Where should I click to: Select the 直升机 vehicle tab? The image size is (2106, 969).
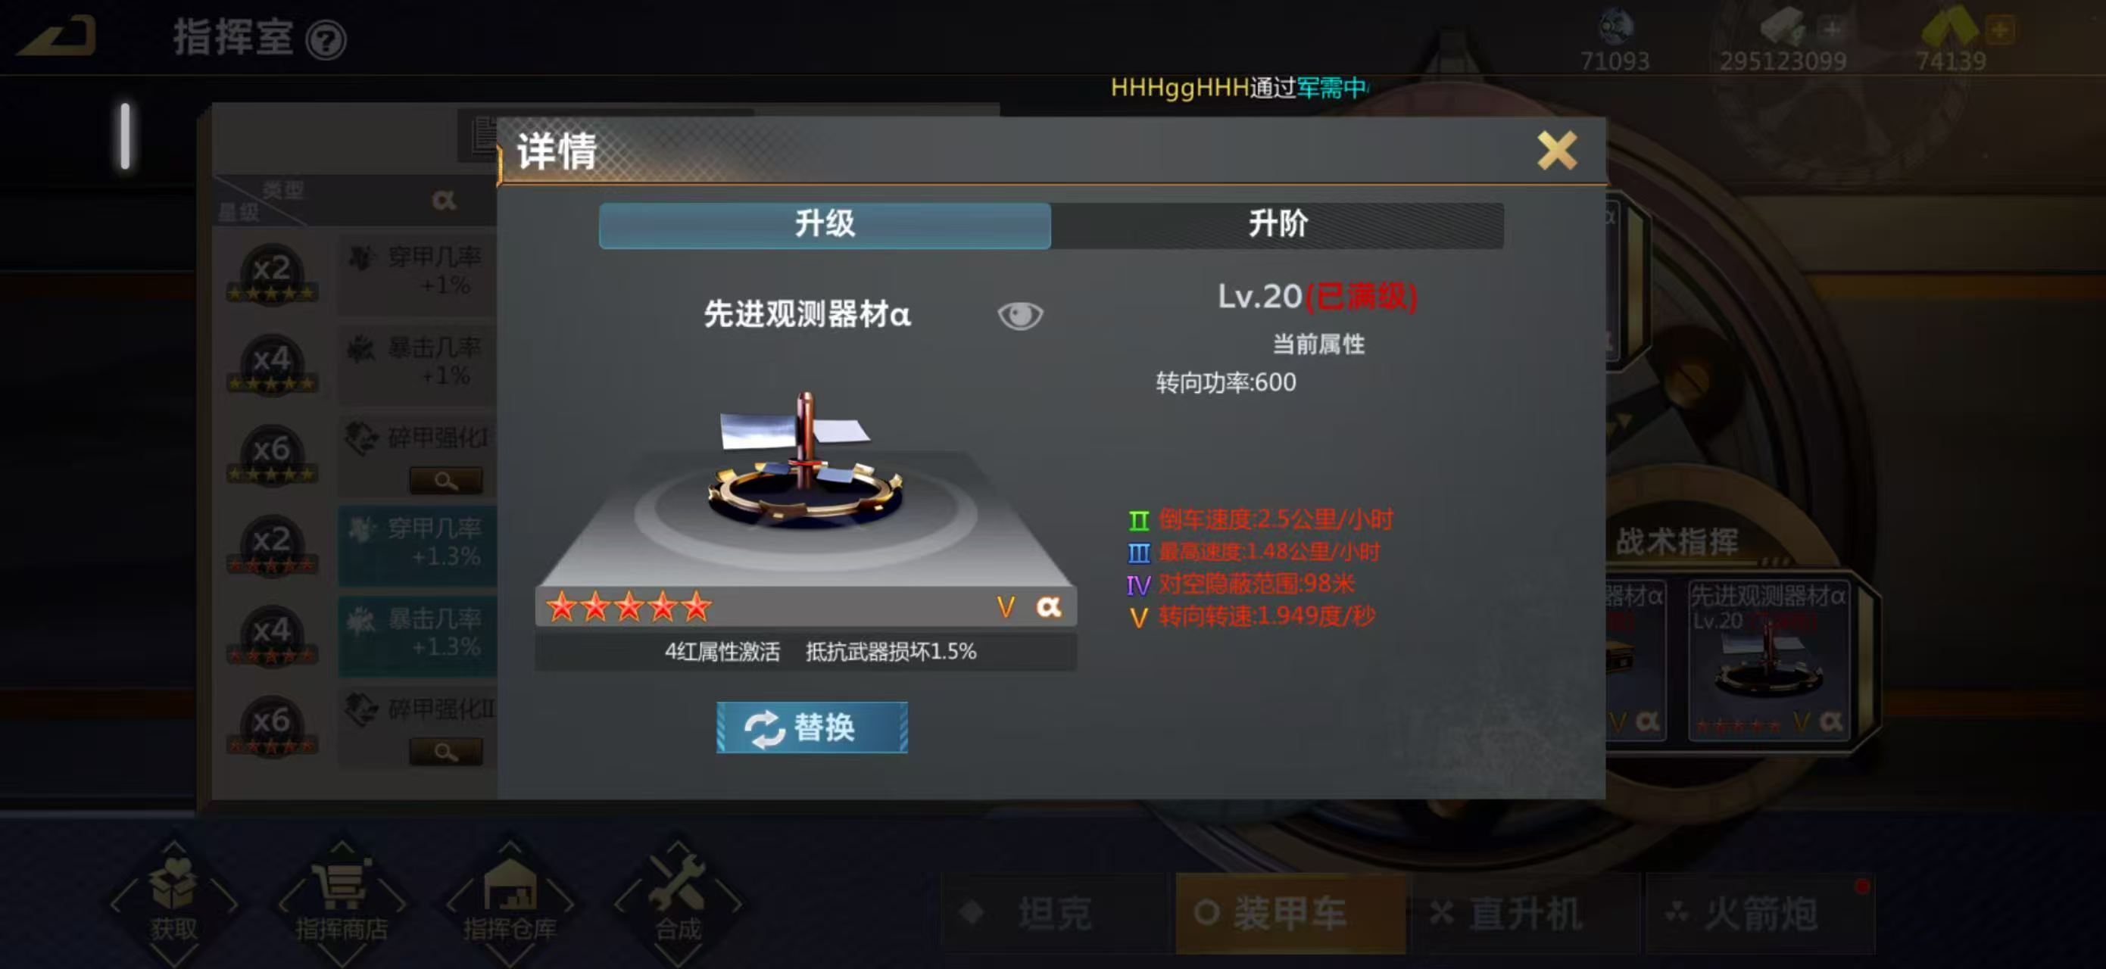tap(1525, 913)
